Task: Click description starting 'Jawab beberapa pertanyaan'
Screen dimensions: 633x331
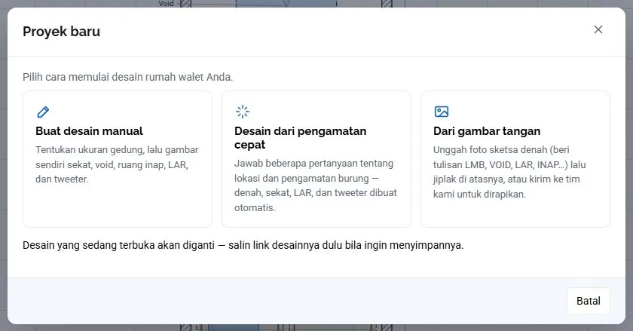Action: [315, 185]
